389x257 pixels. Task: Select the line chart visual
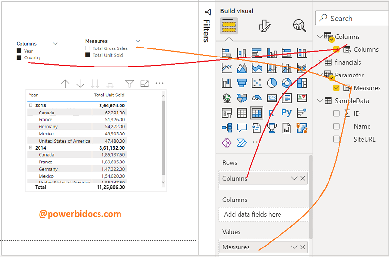[227, 68]
